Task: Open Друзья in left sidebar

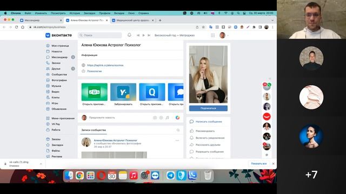Action: [x=54, y=68]
